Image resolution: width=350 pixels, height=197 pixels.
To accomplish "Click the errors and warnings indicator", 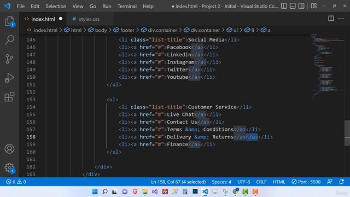I will coord(16,182).
